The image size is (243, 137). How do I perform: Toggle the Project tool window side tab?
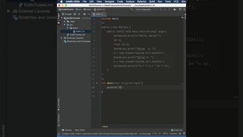pyautogui.click(x=58, y=18)
